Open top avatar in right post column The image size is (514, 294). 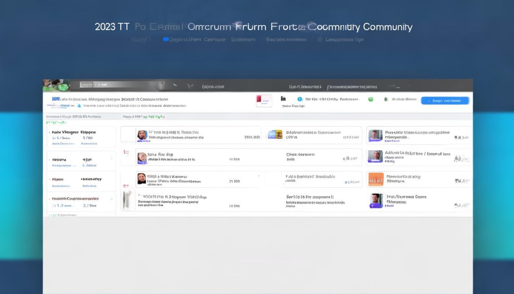[x=375, y=136]
